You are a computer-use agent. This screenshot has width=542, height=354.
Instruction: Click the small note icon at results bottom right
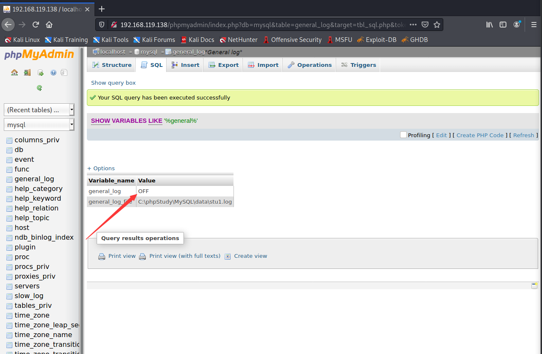point(534,285)
